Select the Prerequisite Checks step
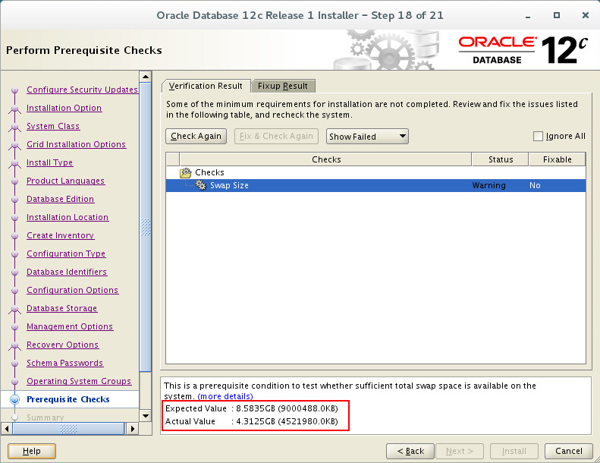This screenshot has width=600, height=463. pos(68,399)
